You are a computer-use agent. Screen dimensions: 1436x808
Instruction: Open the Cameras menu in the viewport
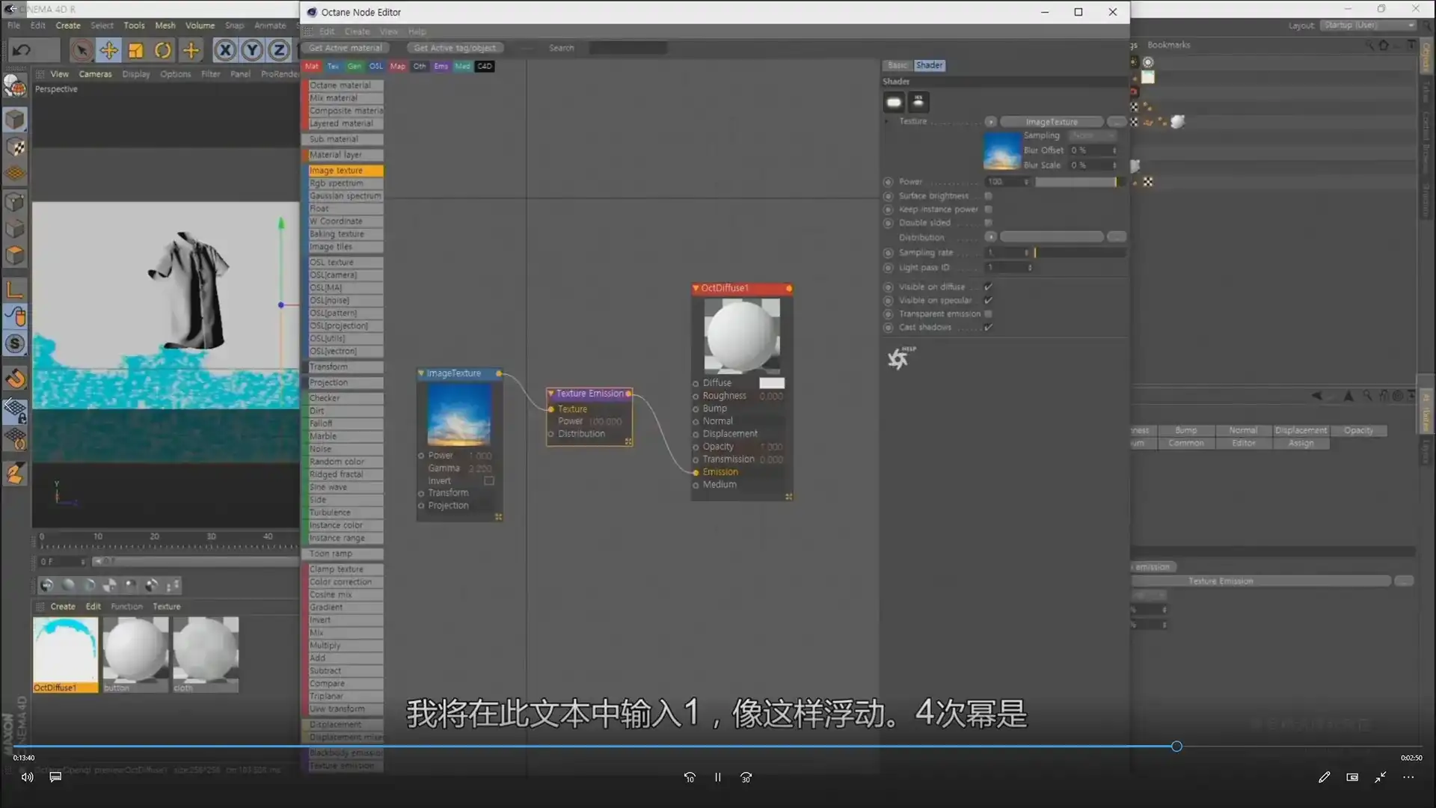pyautogui.click(x=95, y=74)
